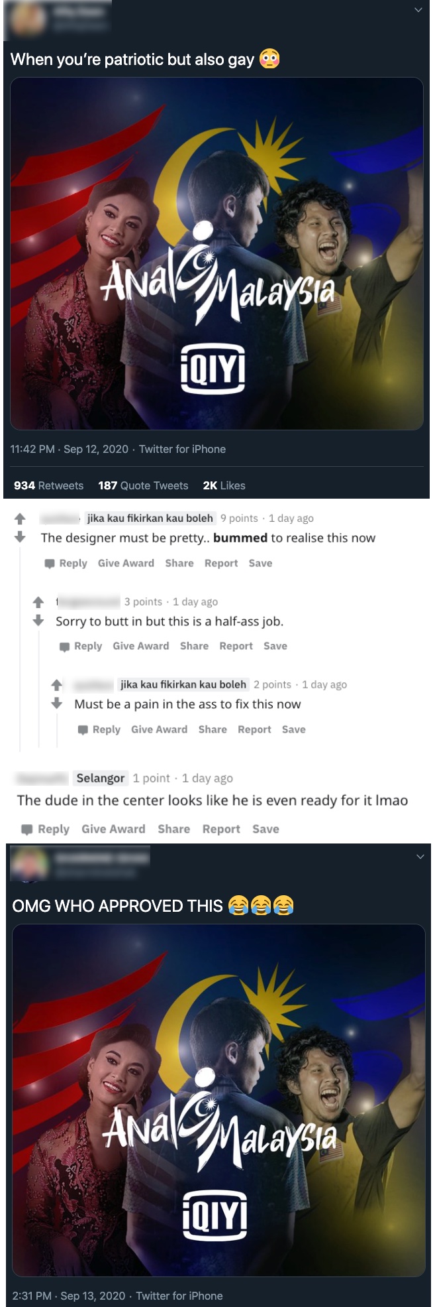Save the designer "bummed" comment

[260, 563]
